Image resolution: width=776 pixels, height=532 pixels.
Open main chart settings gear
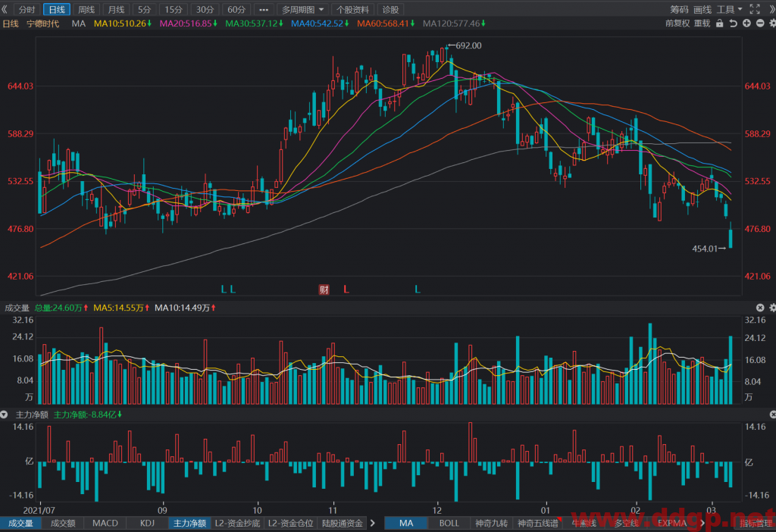pyautogui.click(x=772, y=23)
